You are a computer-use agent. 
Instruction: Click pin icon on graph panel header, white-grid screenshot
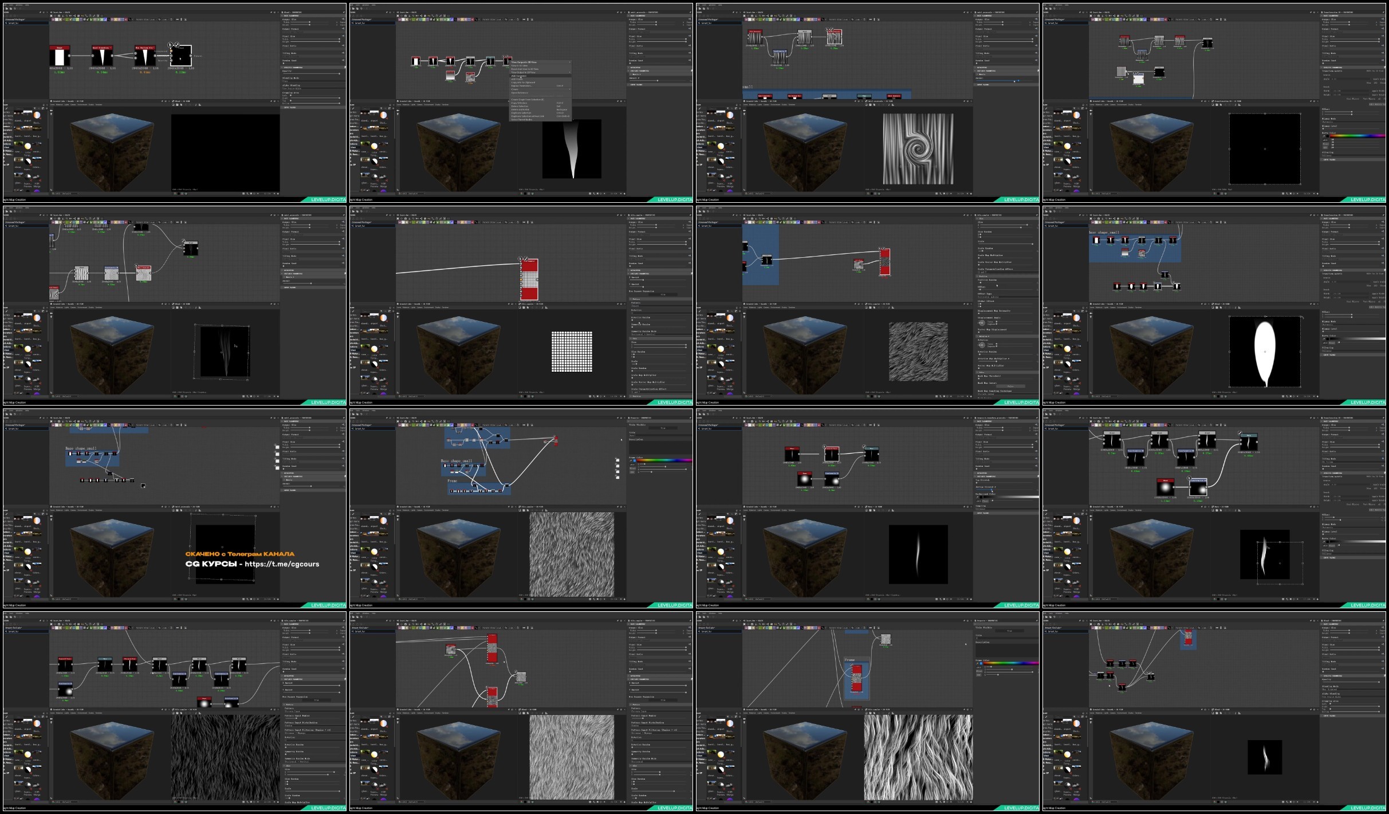pos(617,215)
